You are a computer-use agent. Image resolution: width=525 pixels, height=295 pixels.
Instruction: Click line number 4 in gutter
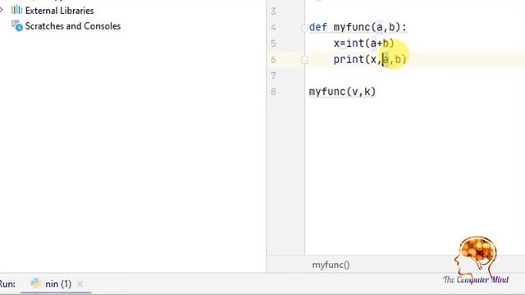coord(273,27)
